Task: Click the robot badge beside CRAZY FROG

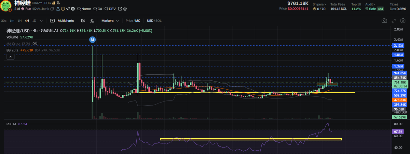Action: 58,3
